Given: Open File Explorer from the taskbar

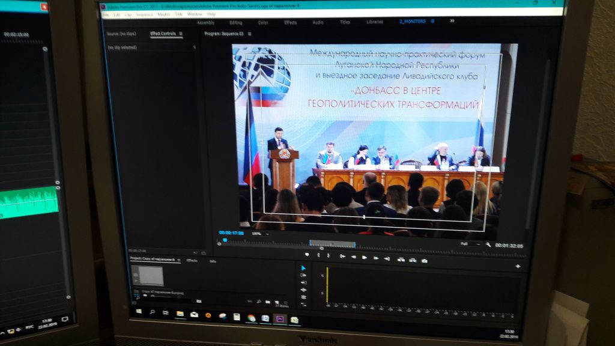Looking at the screenshot, I should [x=180, y=314].
